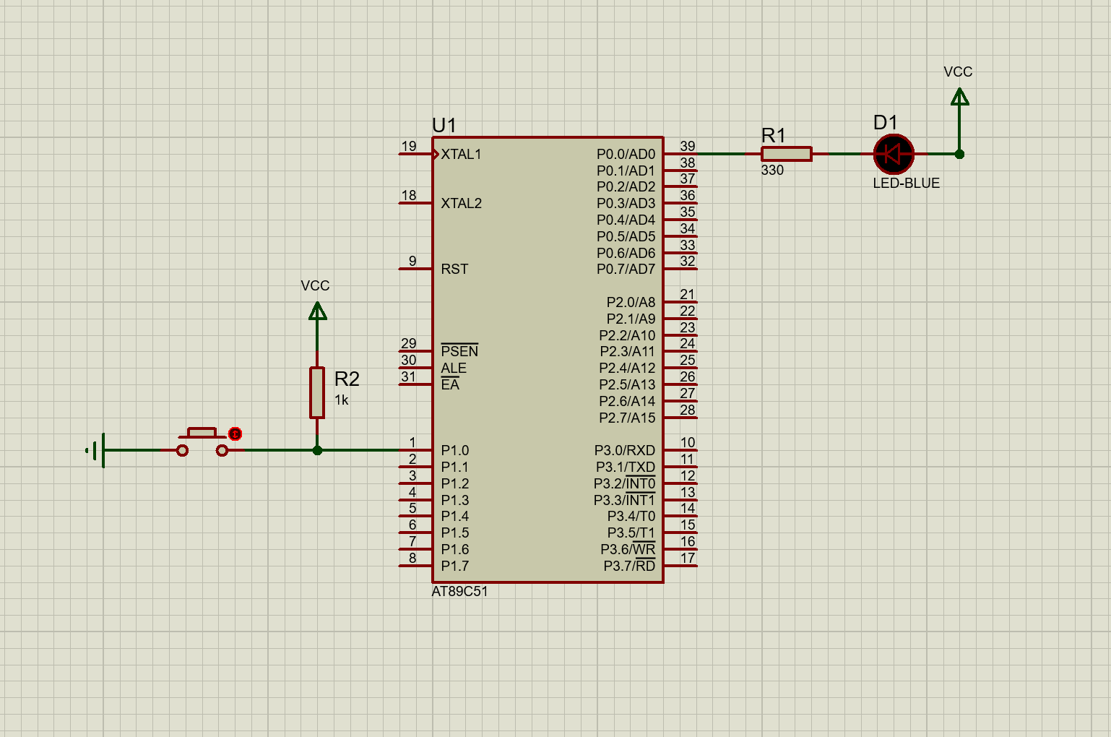Click the VCC power arrow near D1
This screenshot has width=1111, height=737.
click(959, 97)
